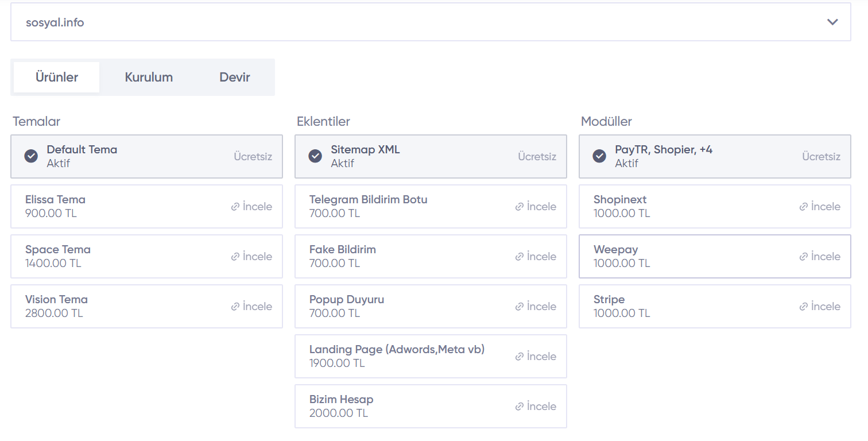The height and width of the screenshot is (441, 868).
Task: Select the Elissa Tema product name
Action: [55, 200]
